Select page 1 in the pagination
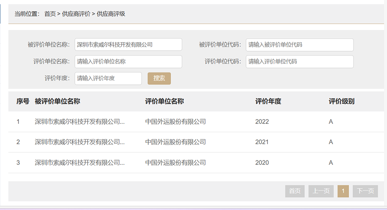Viewport: 387px width, 210px height. click(343, 191)
